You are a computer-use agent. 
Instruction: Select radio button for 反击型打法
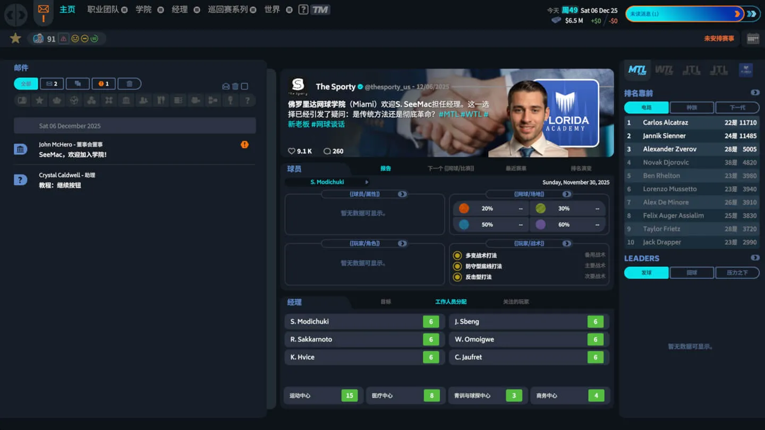coord(457,277)
